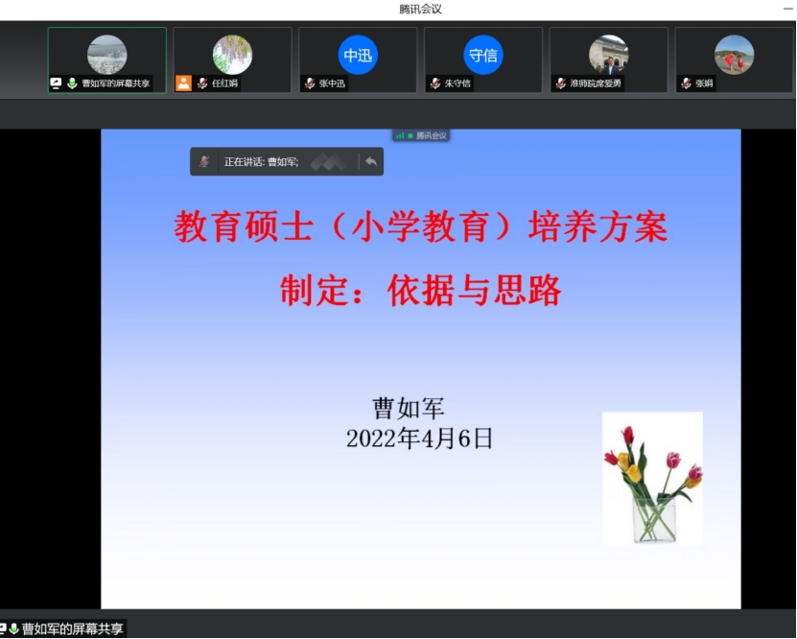Click the orange host badge beside 任红娟
The width and height of the screenshot is (797, 639).
point(183,83)
